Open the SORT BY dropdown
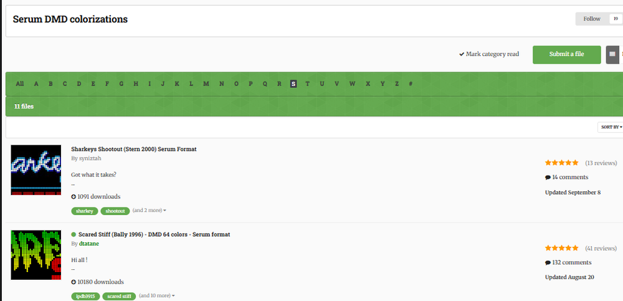The height and width of the screenshot is (301, 623). point(611,127)
